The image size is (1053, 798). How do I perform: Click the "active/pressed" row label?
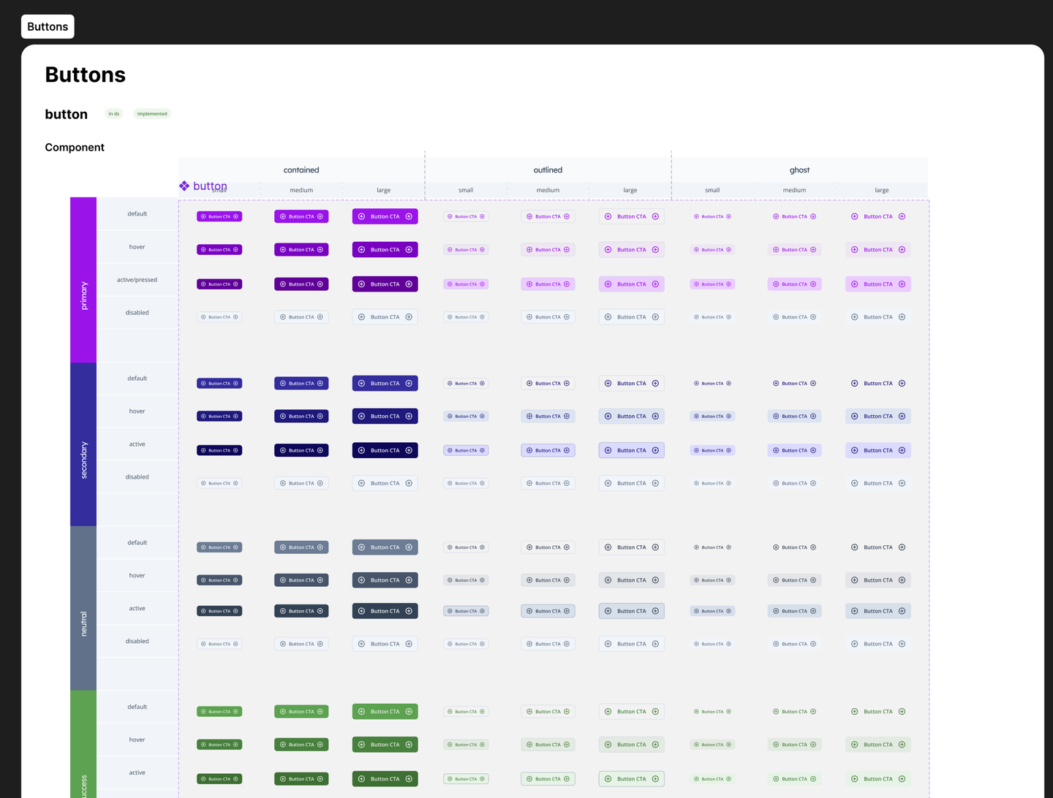pos(137,280)
